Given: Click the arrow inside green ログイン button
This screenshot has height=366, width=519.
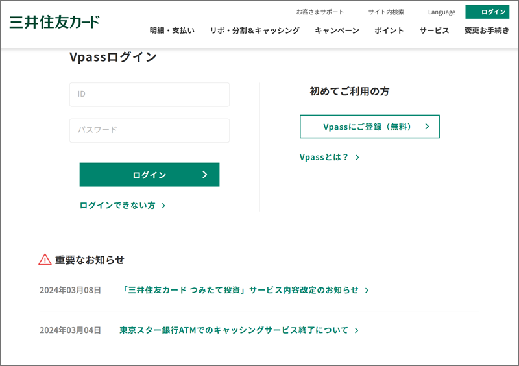Looking at the screenshot, I should (205, 175).
